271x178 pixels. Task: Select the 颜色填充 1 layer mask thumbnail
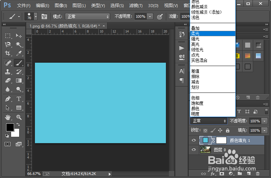click(221, 140)
